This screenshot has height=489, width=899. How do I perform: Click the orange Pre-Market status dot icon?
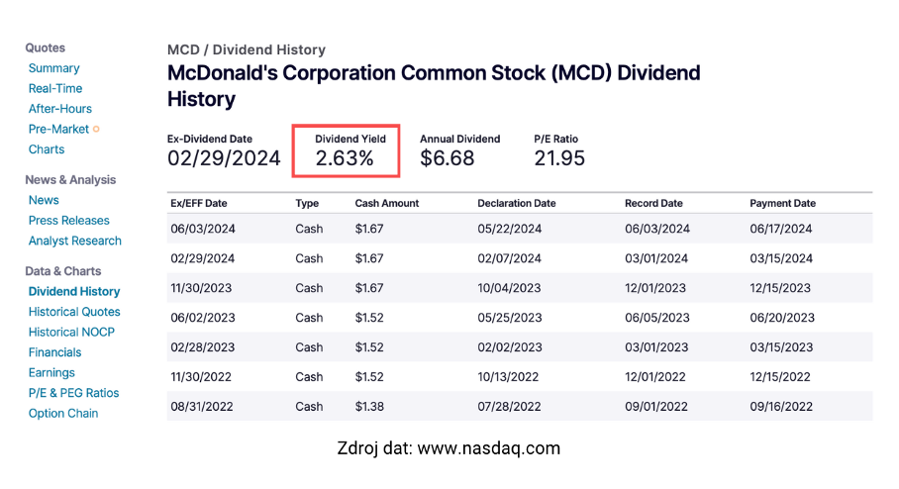tap(96, 129)
